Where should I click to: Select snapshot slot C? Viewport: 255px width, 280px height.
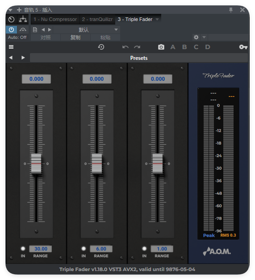pos(196,47)
